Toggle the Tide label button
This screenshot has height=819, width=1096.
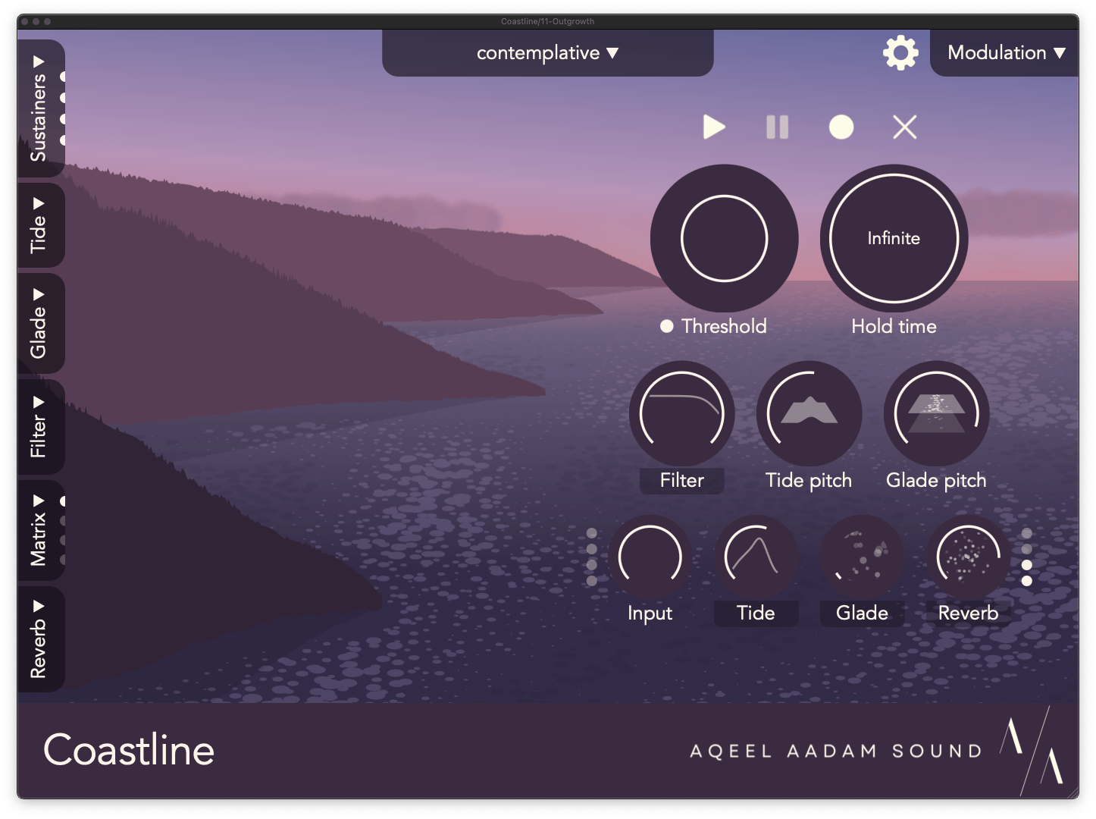[756, 613]
